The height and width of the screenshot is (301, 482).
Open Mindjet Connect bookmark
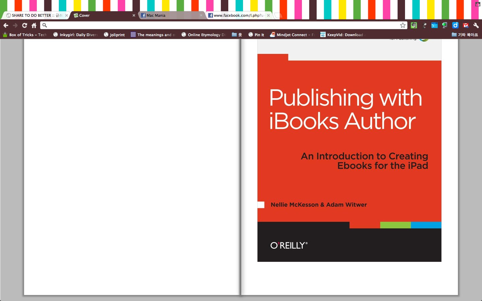click(x=293, y=35)
